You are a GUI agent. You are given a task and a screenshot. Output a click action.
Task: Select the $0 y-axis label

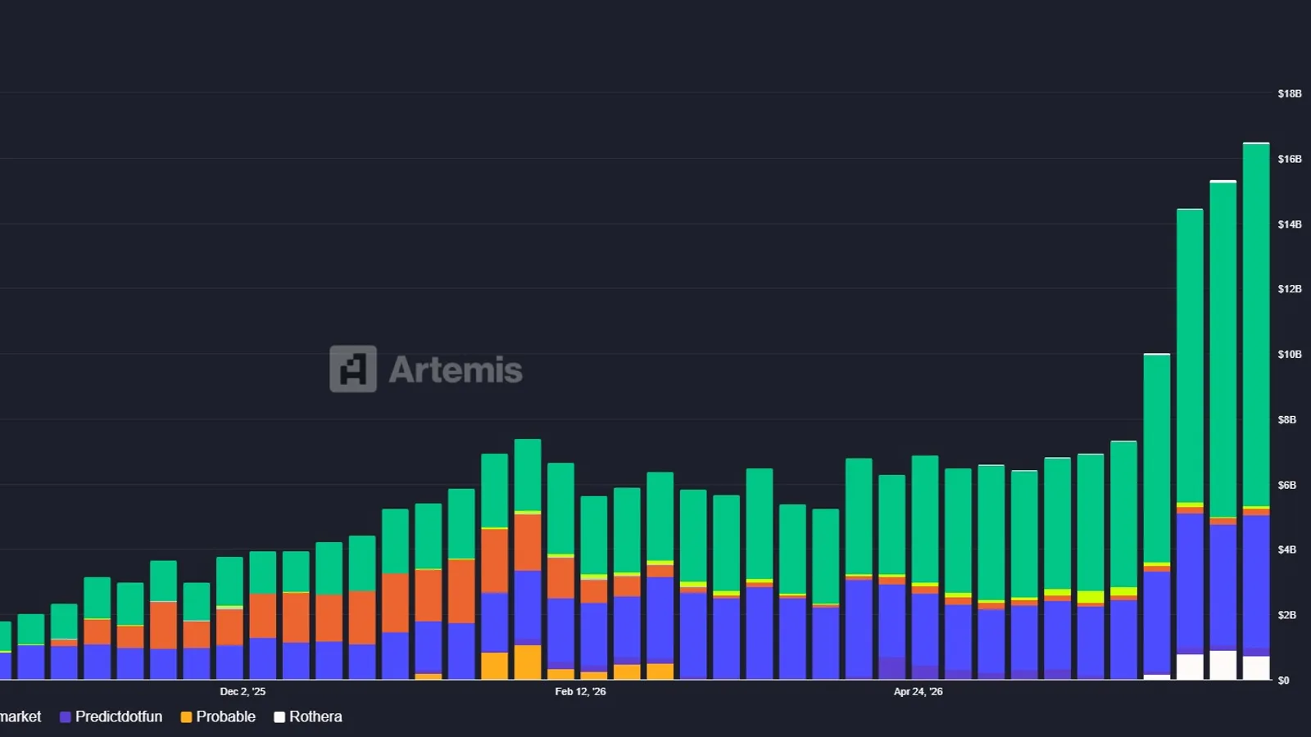tap(1284, 680)
